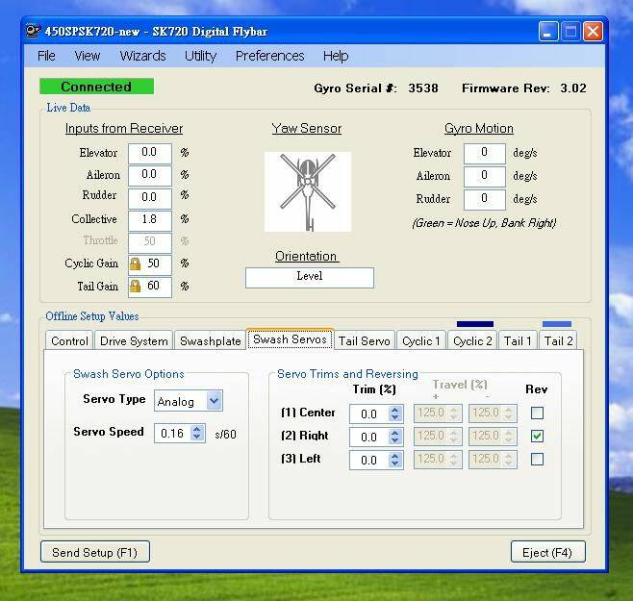Adjust the (3) Left trim stepper
This screenshot has height=601, width=633.
394,460
